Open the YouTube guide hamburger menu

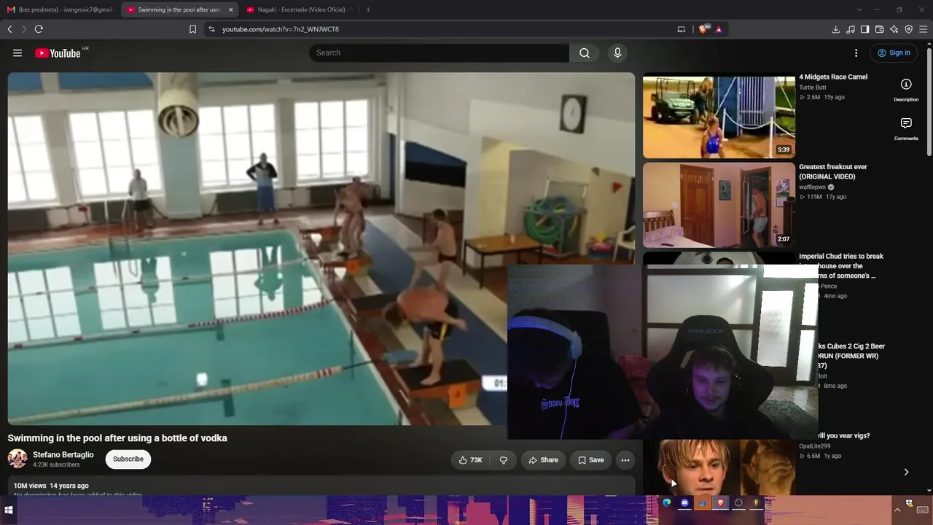click(17, 52)
